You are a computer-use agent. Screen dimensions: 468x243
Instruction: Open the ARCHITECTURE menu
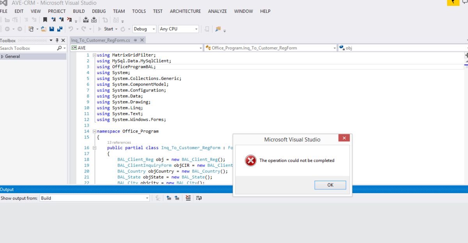(x=185, y=11)
